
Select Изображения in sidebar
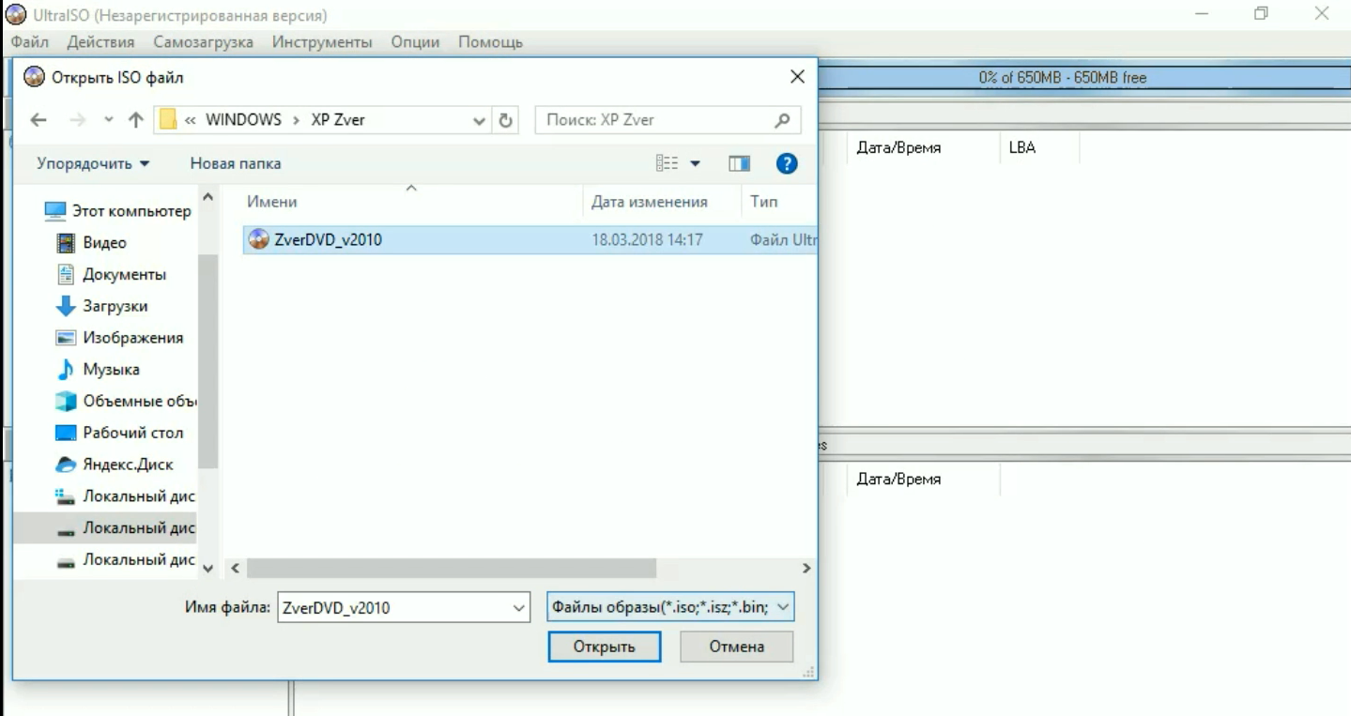click(x=120, y=338)
